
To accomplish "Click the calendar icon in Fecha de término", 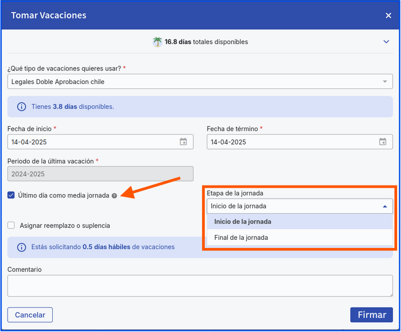I will pos(383,142).
